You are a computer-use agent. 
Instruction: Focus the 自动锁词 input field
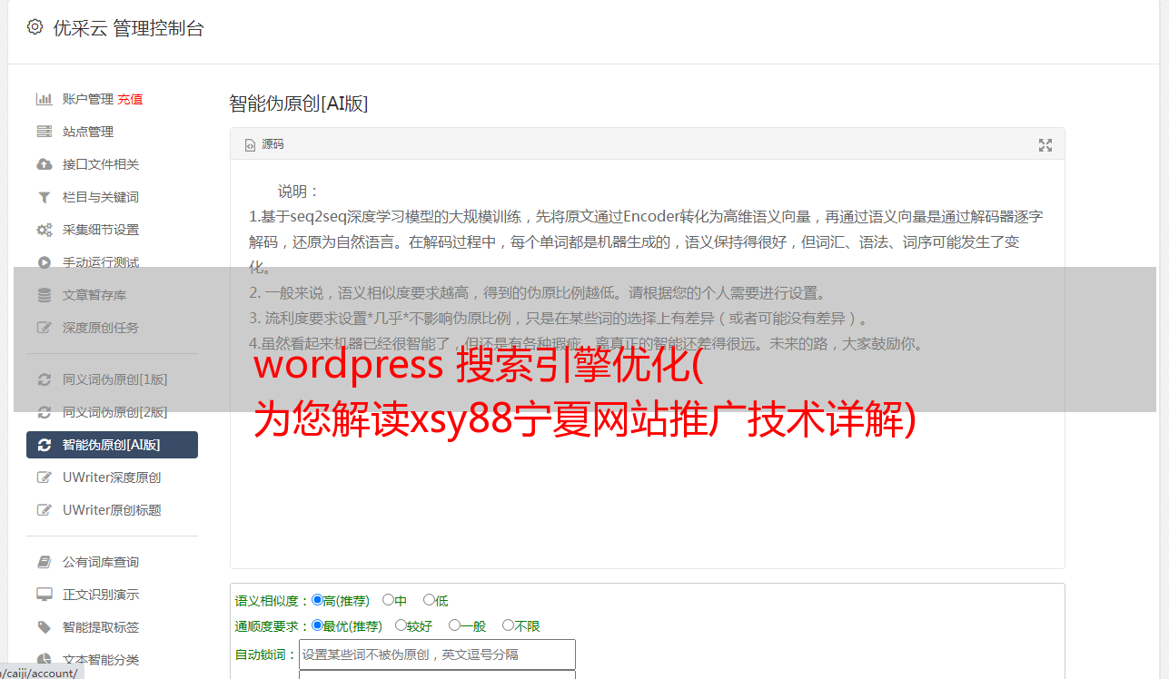click(x=437, y=654)
